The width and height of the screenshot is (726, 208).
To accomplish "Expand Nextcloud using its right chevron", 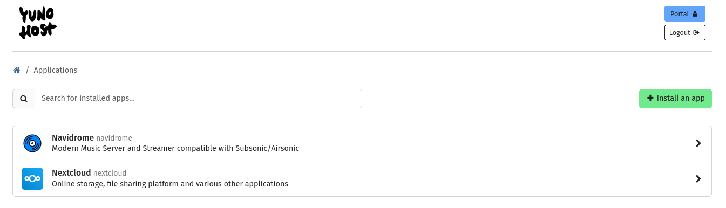I will point(698,179).
